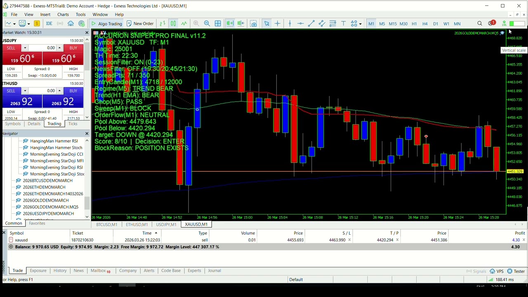Select the Fibonacci retracement tool

point(333,24)
